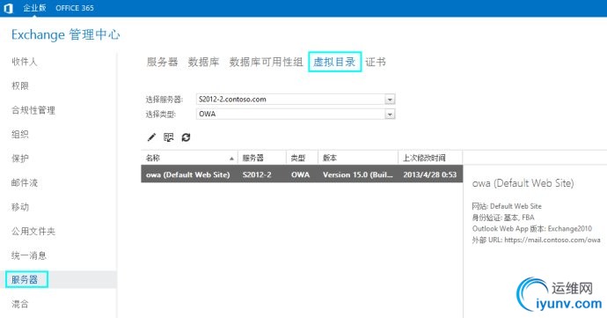The width and height of the screenshot is (607, 318).
Task: Click the details pane owa (Default Web Site) heading
Action: click(x=523, y=183)
